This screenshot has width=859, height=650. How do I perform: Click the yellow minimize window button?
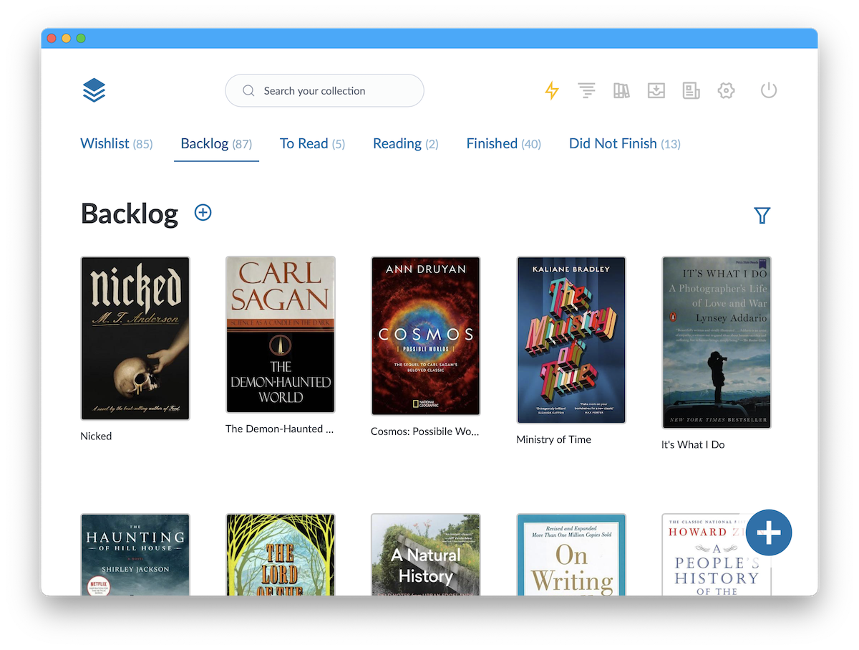point(66,38)
